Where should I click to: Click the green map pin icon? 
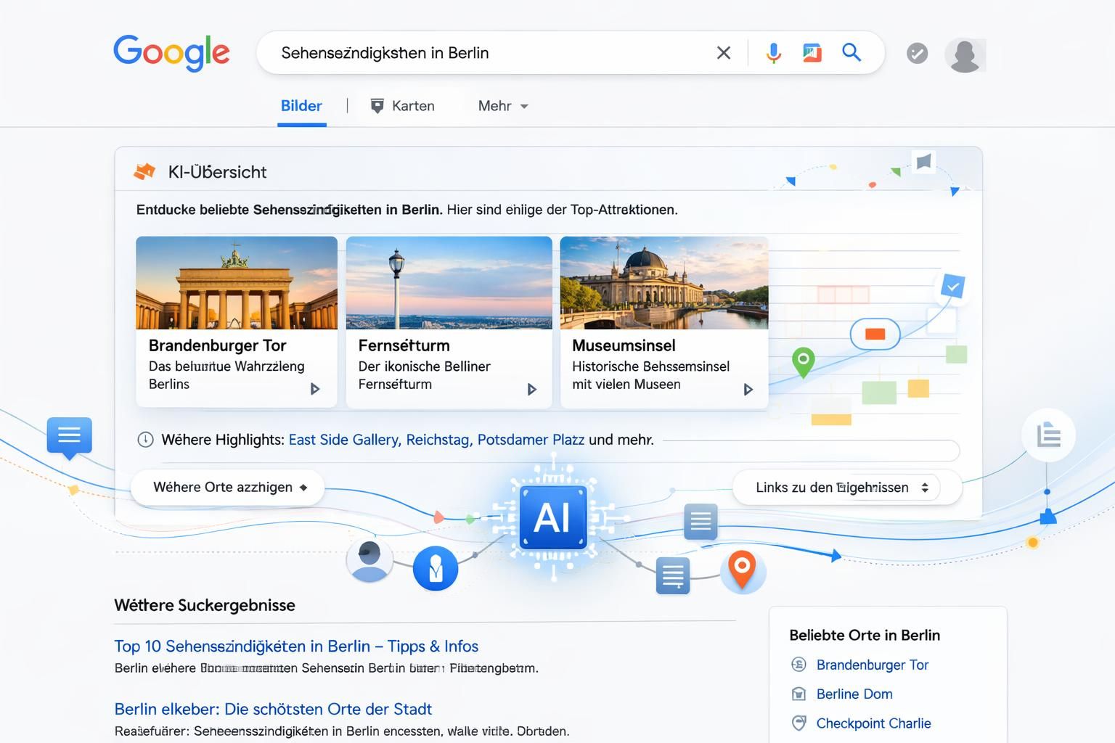803,362
